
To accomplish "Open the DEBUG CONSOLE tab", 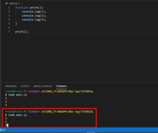I will click(43, 86).
